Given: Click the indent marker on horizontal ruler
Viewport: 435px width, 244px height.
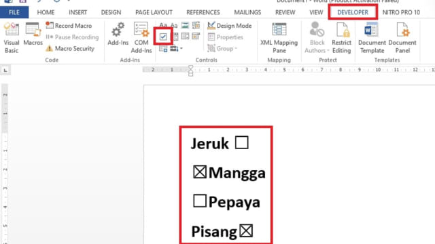Looking at the screenshot, I should (190, 70).
